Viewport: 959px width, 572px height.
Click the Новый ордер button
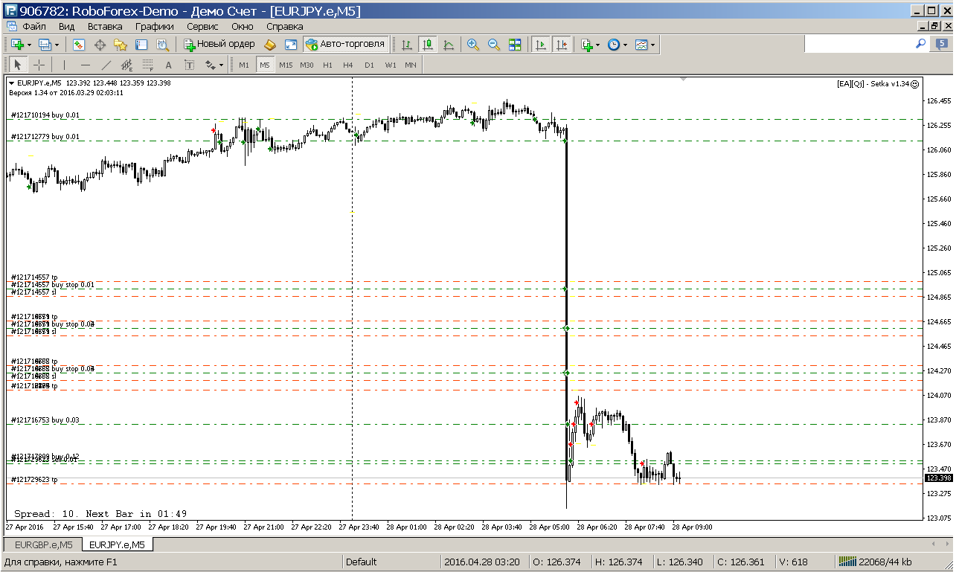point(219,45)
